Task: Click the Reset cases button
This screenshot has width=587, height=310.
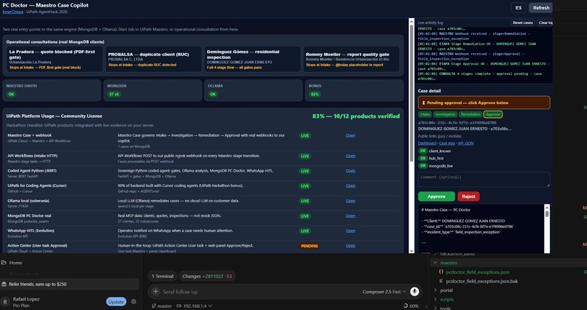Action: point(523,23)
